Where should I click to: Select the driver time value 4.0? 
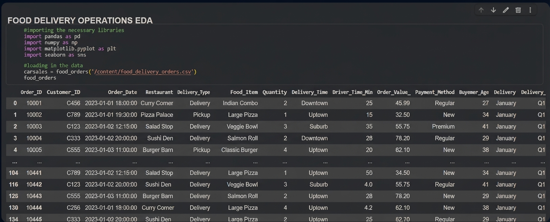point(368,184)
